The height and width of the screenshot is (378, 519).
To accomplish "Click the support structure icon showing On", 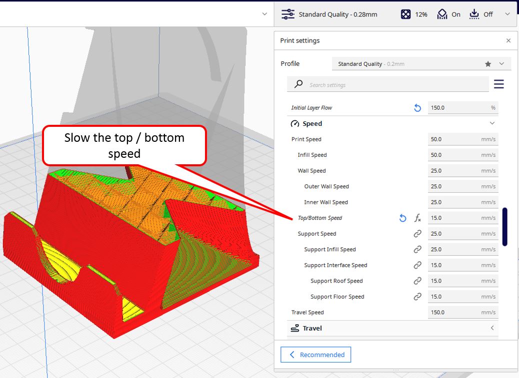I will [x=442, y=13].
